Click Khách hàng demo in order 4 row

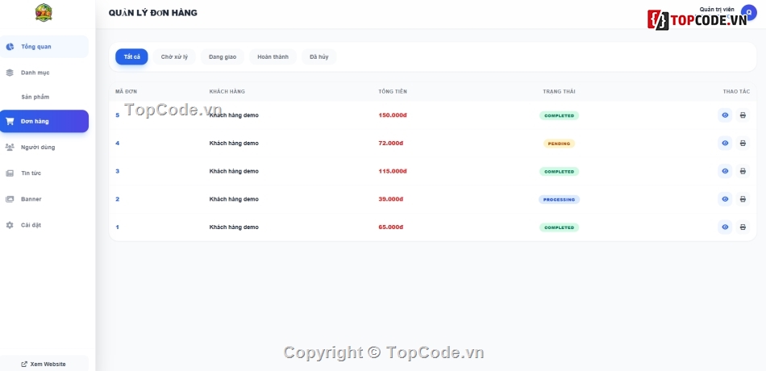[x=234, y=144]
